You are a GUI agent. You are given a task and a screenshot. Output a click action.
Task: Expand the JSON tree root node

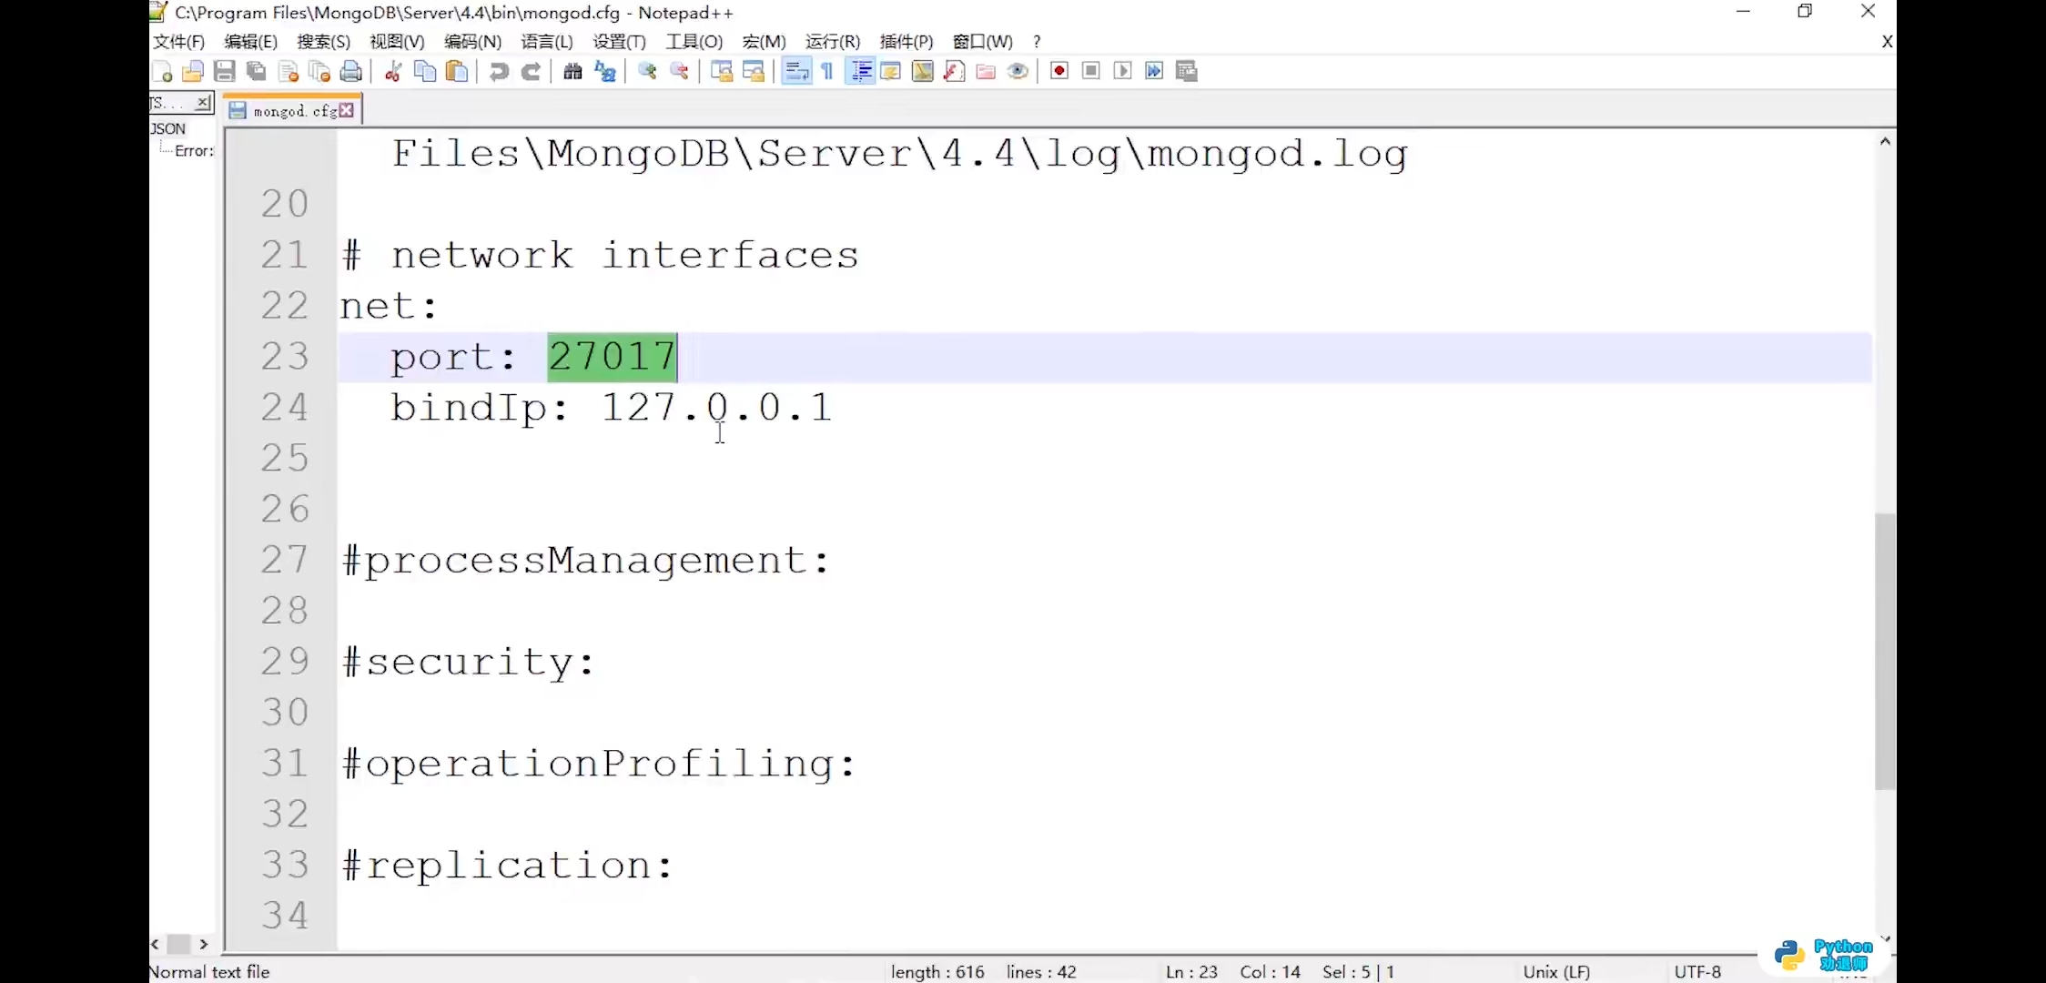point(168,128)
